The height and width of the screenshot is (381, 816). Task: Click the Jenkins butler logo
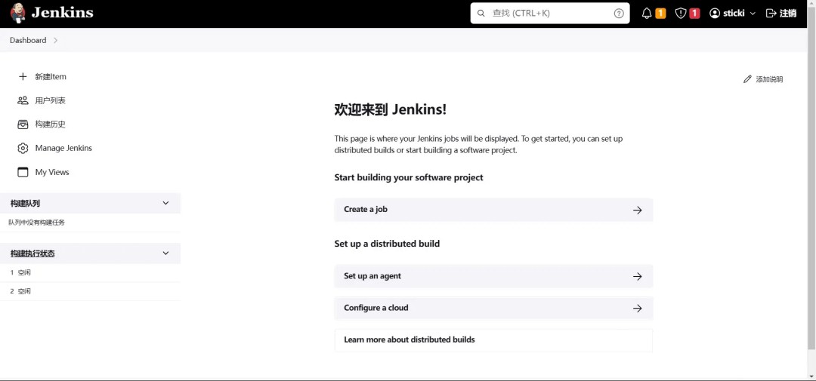pos(17,13)
